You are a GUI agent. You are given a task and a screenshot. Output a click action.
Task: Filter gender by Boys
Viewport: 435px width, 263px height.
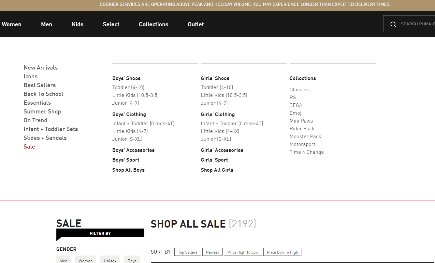point(132,259)
